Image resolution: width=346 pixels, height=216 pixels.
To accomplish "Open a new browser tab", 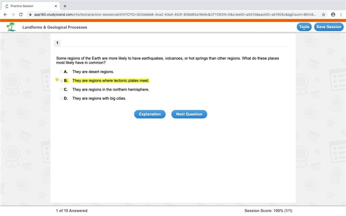I will point(65,6).
